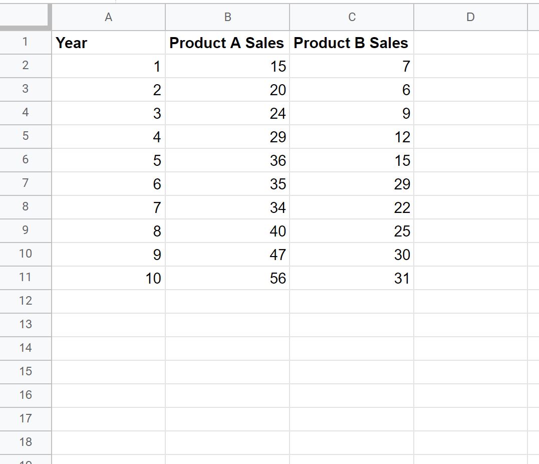Click the Product A Sales header cell

(227, 43)
